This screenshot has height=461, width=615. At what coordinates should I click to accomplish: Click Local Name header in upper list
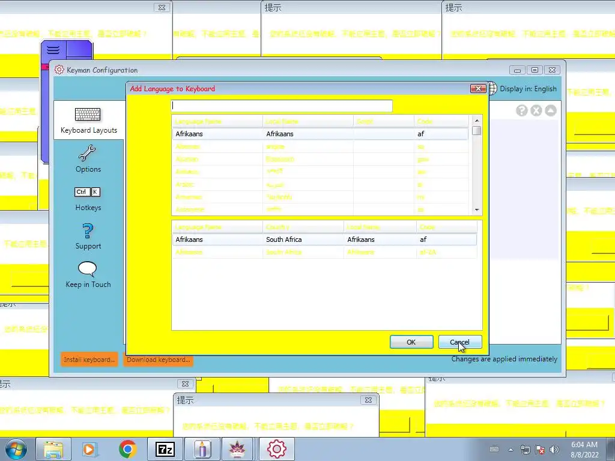[308, 121]
